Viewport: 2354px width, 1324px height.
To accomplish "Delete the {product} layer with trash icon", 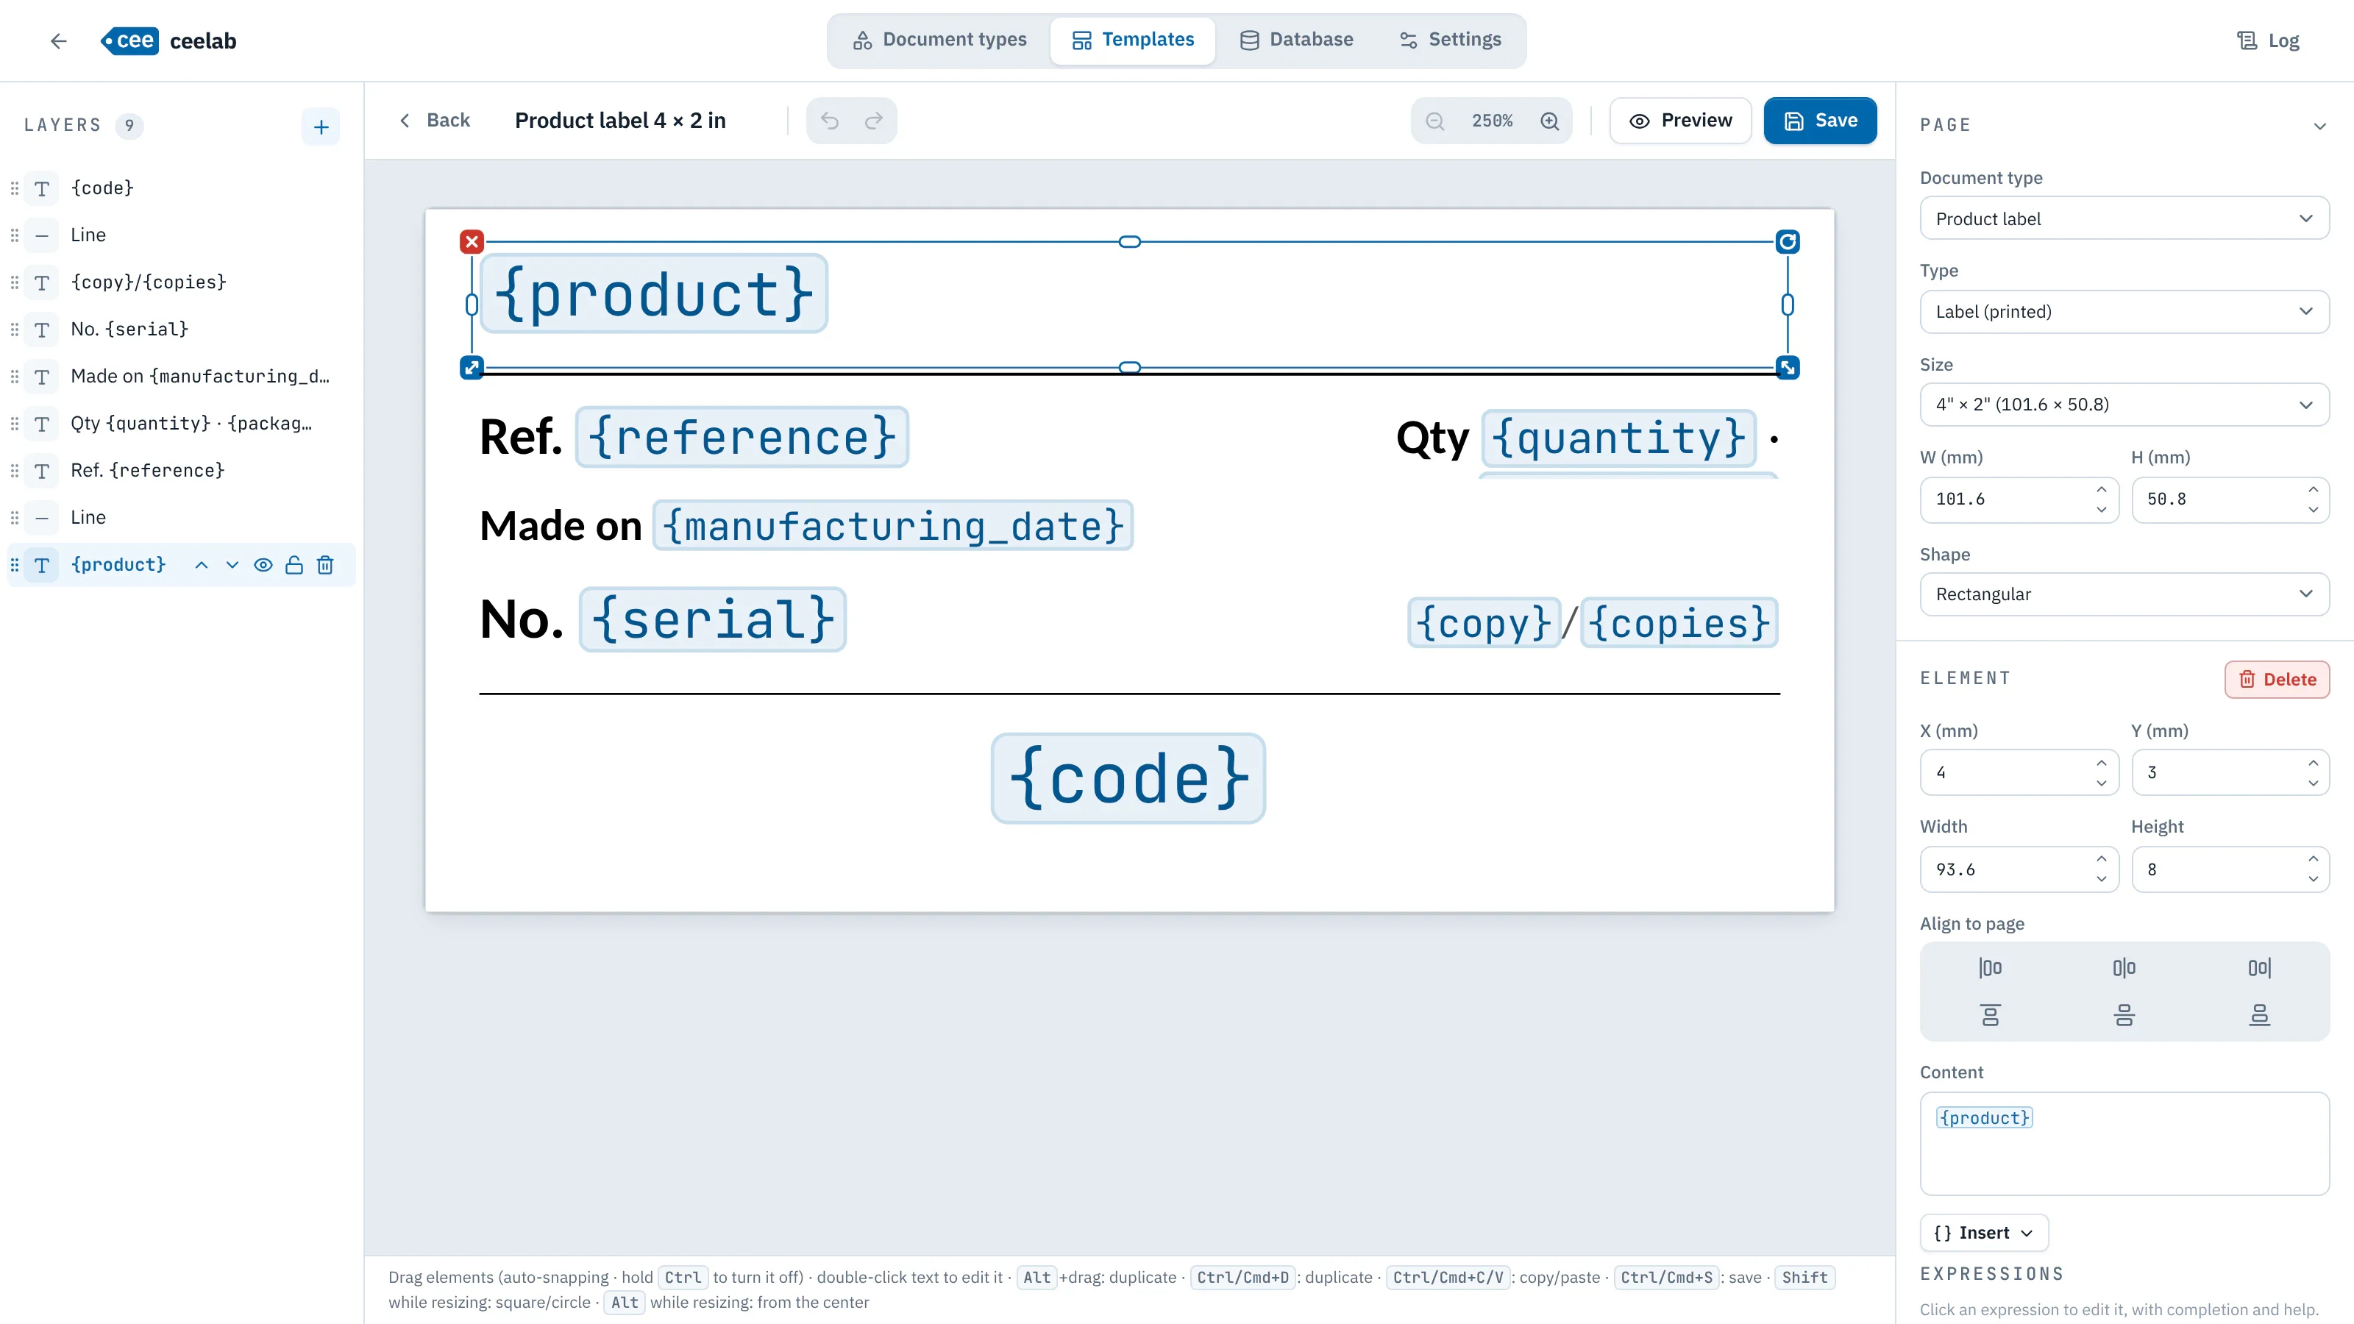I will pyautogui.click(x=325, y=566).
